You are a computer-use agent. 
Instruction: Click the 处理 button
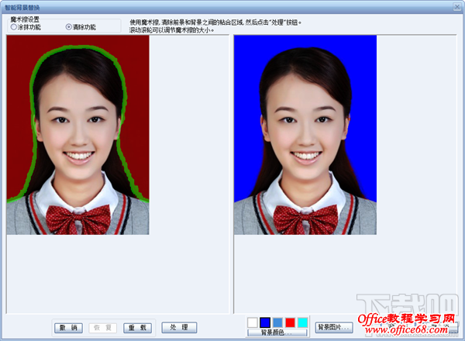click(x=179, y=327)
